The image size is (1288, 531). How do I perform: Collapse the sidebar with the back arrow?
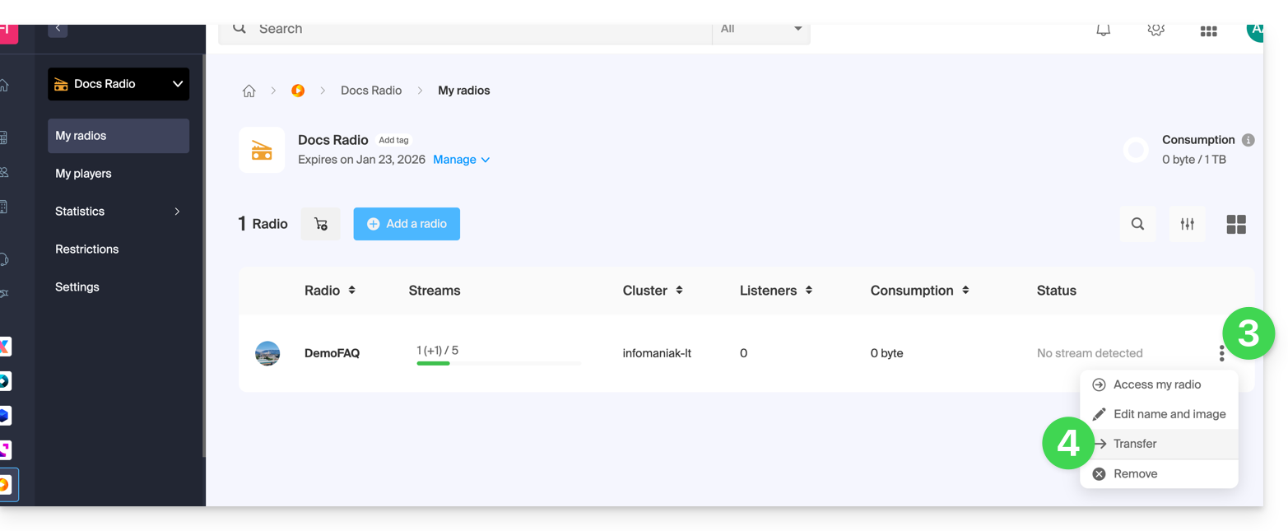(58, 29)
